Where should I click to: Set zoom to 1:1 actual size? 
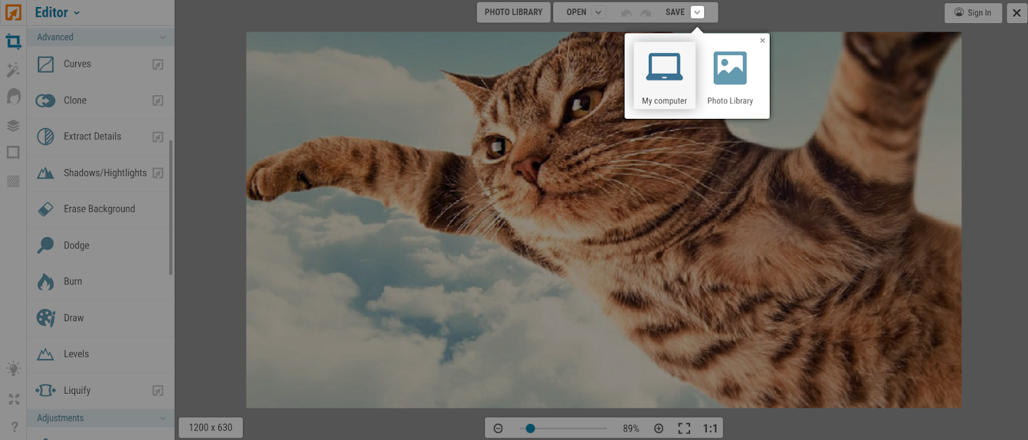point(710,428)
